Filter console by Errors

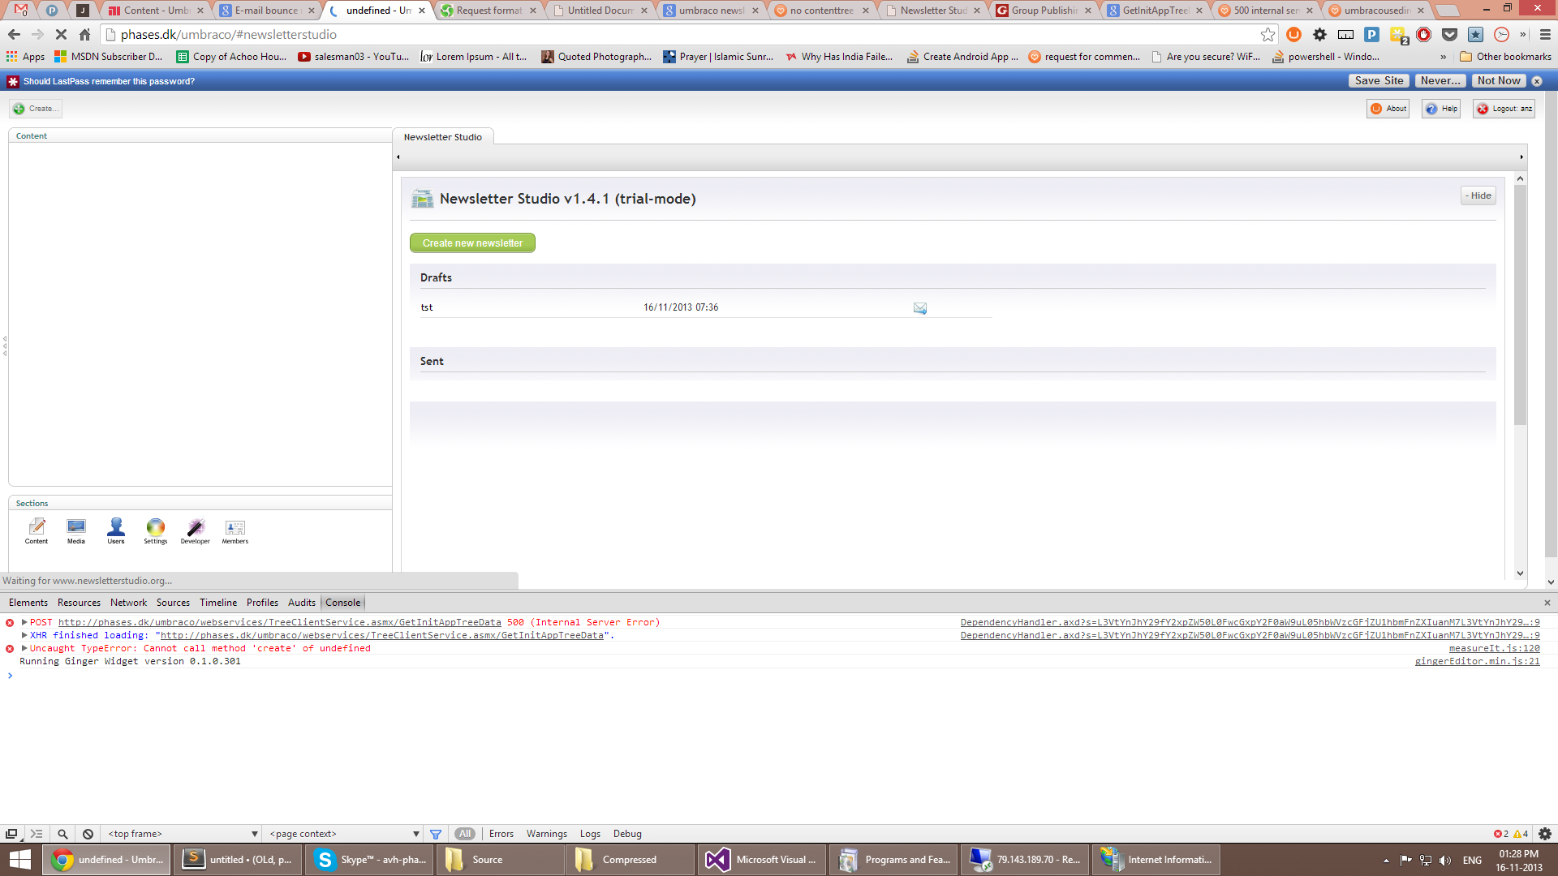(501, 834)
